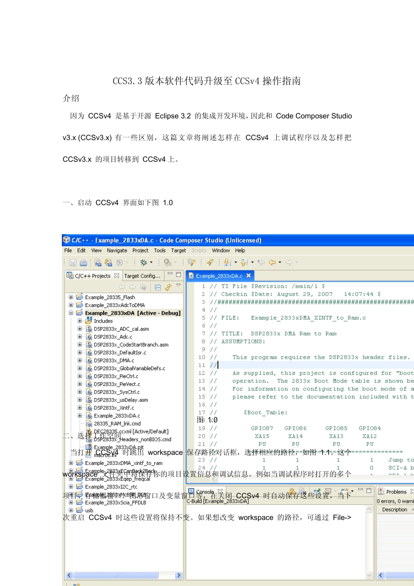Click projects panel scroll left arrow
Screen dimensions: 414x586
point(69,575)
